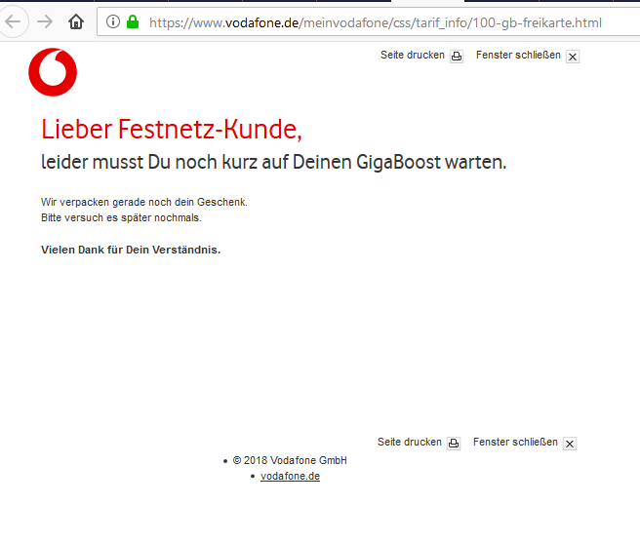Image resolution: width=640 pixels, height=543 pixels.
Task: Click the bottom close X icon
Action: tap(570, 444)
